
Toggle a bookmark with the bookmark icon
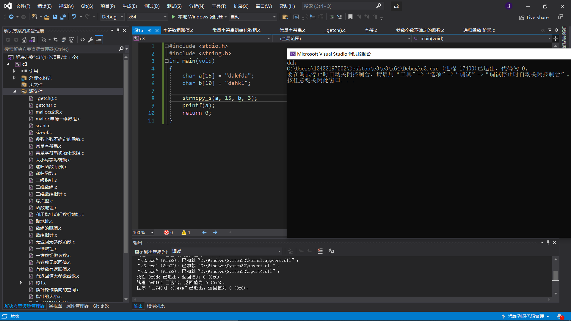(x=350, y=17)
